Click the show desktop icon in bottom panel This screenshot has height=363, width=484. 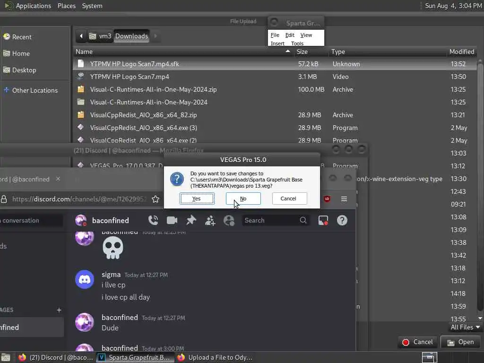point(5,357)
